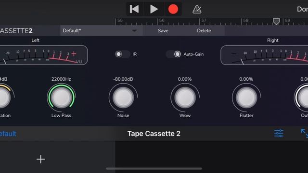This screenshot has height=173, width=308.
Task: Open the plugin controls sliders icon
Action: pyautogui.click(x=279, y=134)
